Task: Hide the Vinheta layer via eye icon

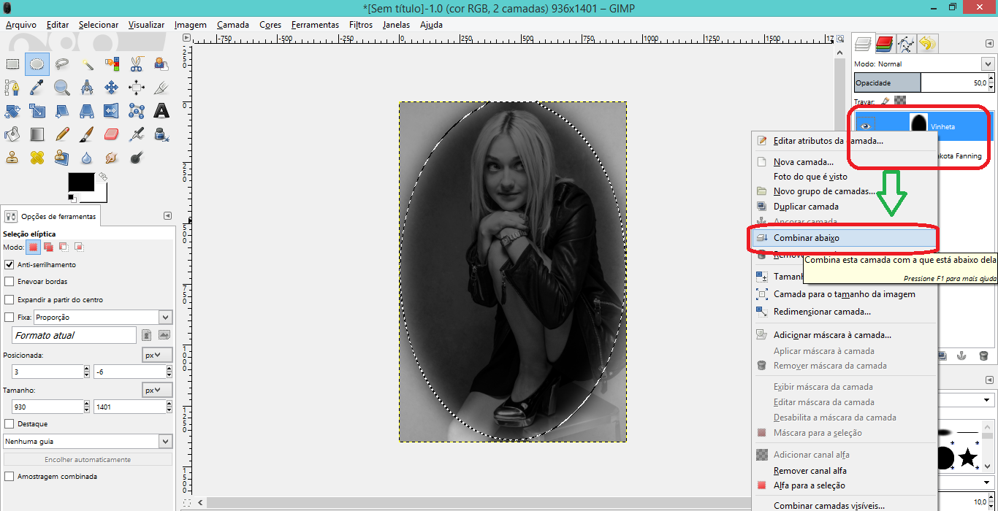Action: pos(866,127)
